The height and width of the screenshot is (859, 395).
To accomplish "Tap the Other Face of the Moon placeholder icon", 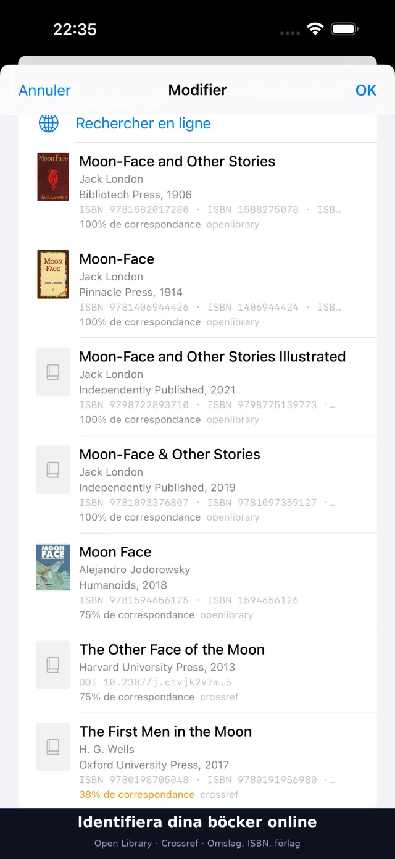I will tap(53, 665).
